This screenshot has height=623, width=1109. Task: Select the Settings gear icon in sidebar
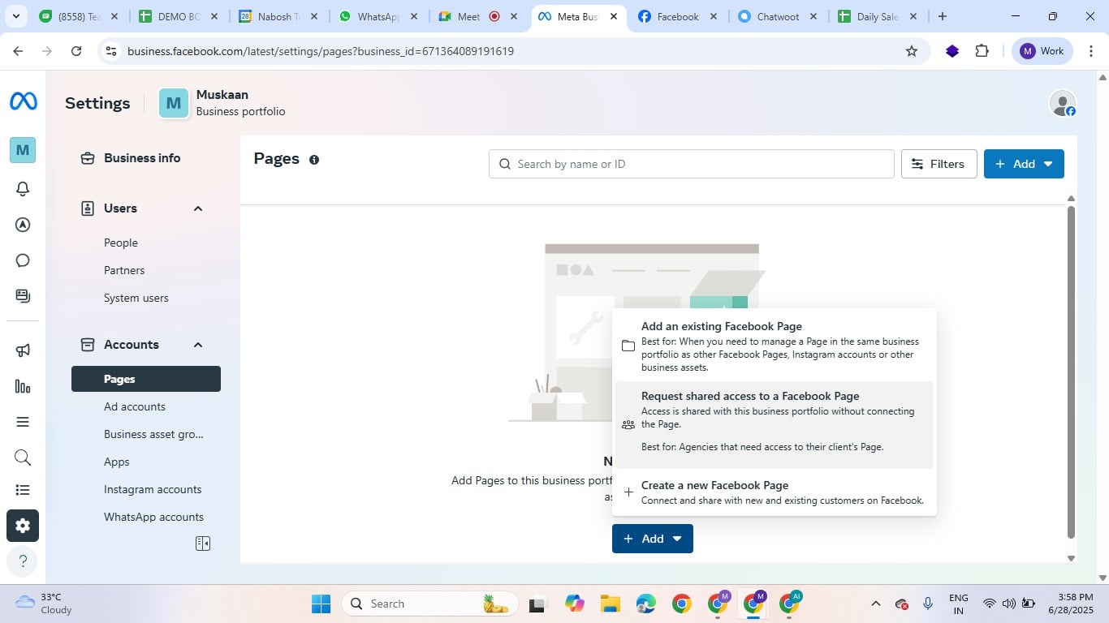click(x=22, y=525)
